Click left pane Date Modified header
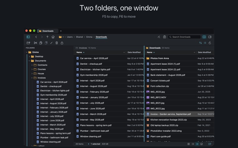Viewport: 238px width, 148px height. [134, 52]
